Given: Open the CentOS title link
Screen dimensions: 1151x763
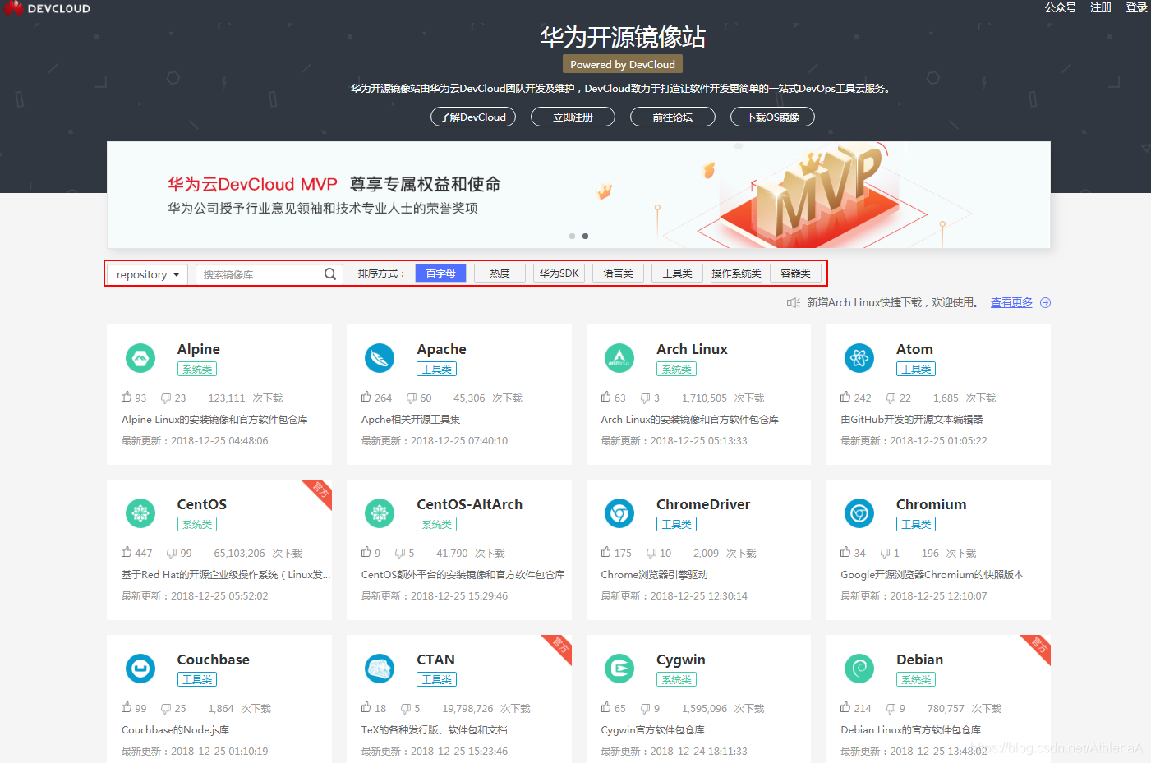Looking at the screenshot, I should [x=202, y=504].
